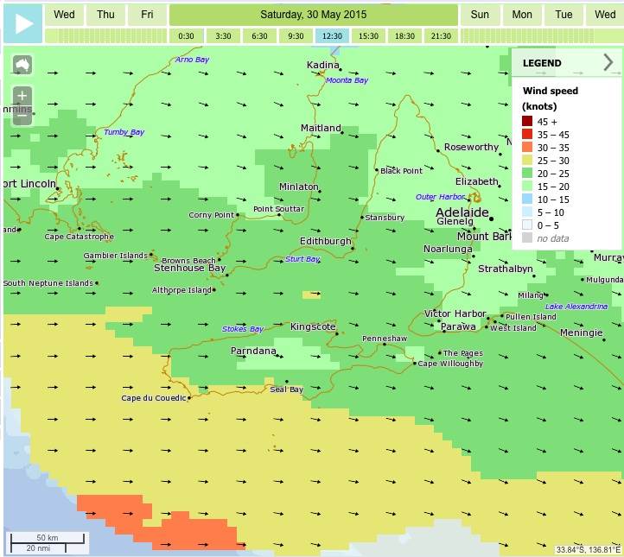Select the Wed day tab on the left
This screenshot has height=557, width=624.
click(x=64, y=15)
